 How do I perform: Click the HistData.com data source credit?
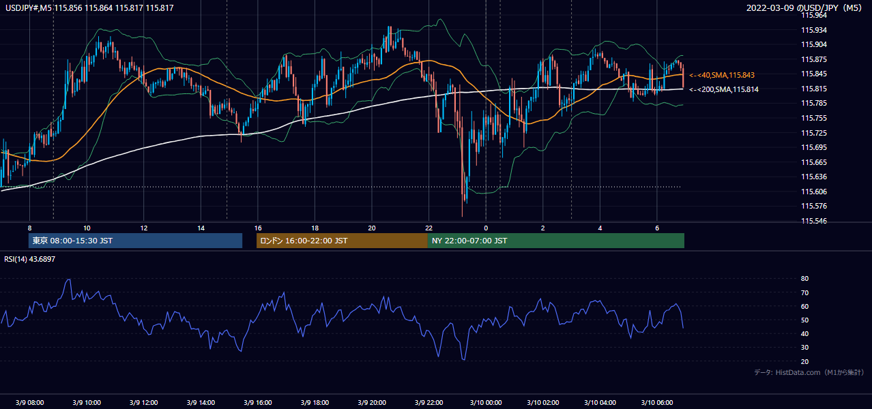click(x=809, y=372)
